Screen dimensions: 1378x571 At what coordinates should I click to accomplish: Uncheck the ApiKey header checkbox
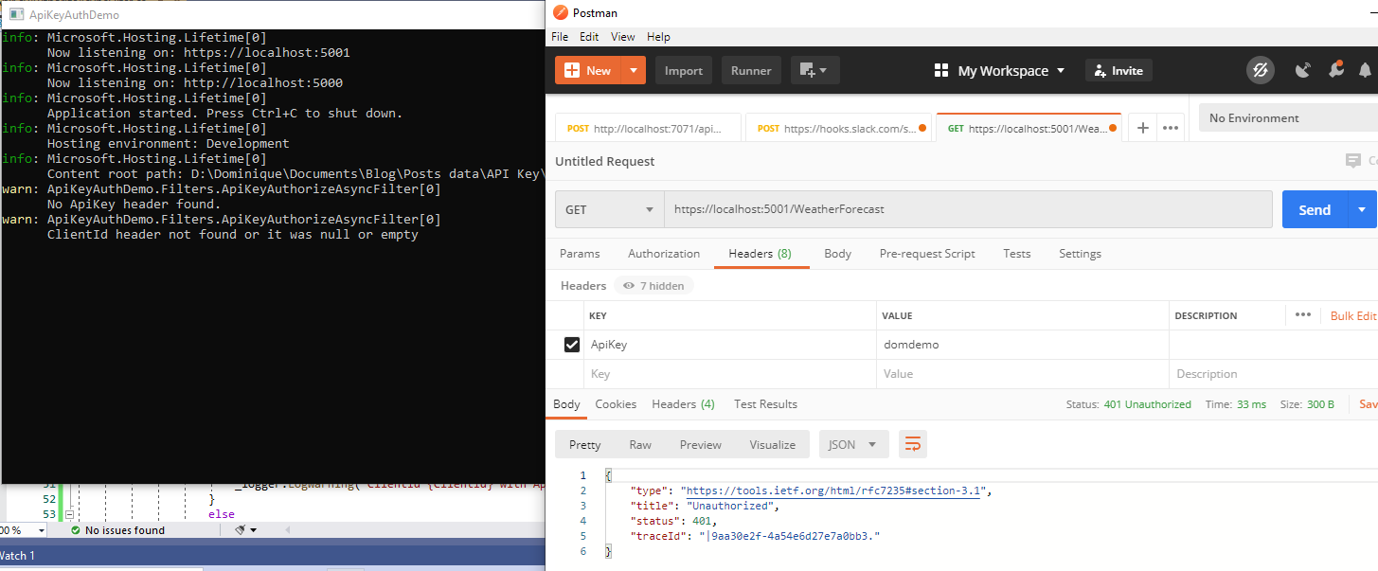coord(571,345)
